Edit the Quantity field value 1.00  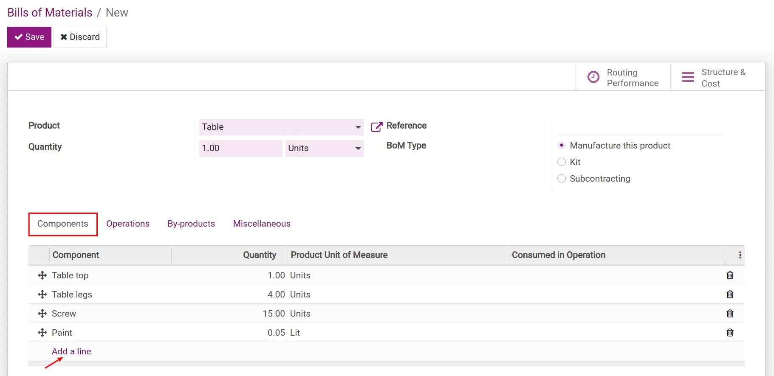pyautogui.click(x=240, y=148)
